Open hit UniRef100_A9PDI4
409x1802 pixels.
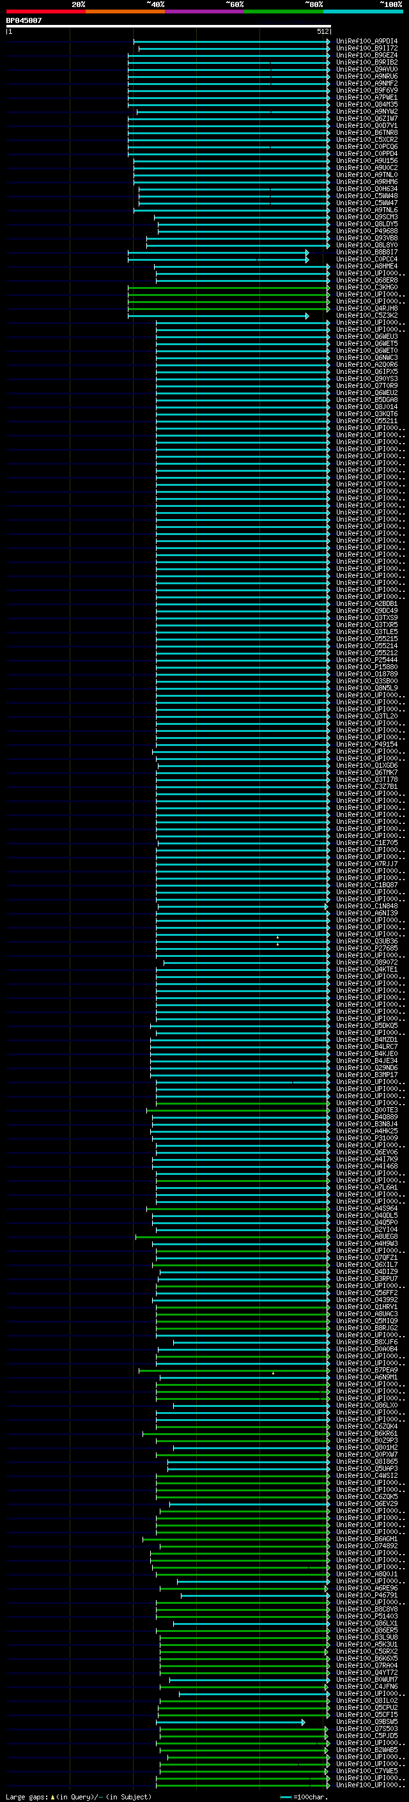tap(367, 42)
